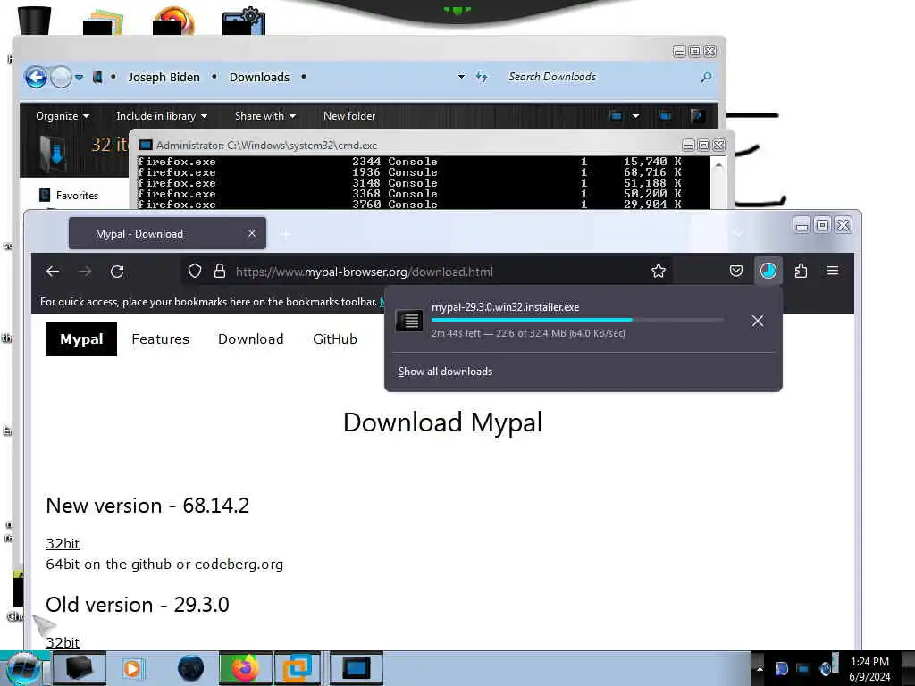Change the Explorer view icon
Viewport: 915px width, 686px height.
pyautogui.click(x=616, y=115)
